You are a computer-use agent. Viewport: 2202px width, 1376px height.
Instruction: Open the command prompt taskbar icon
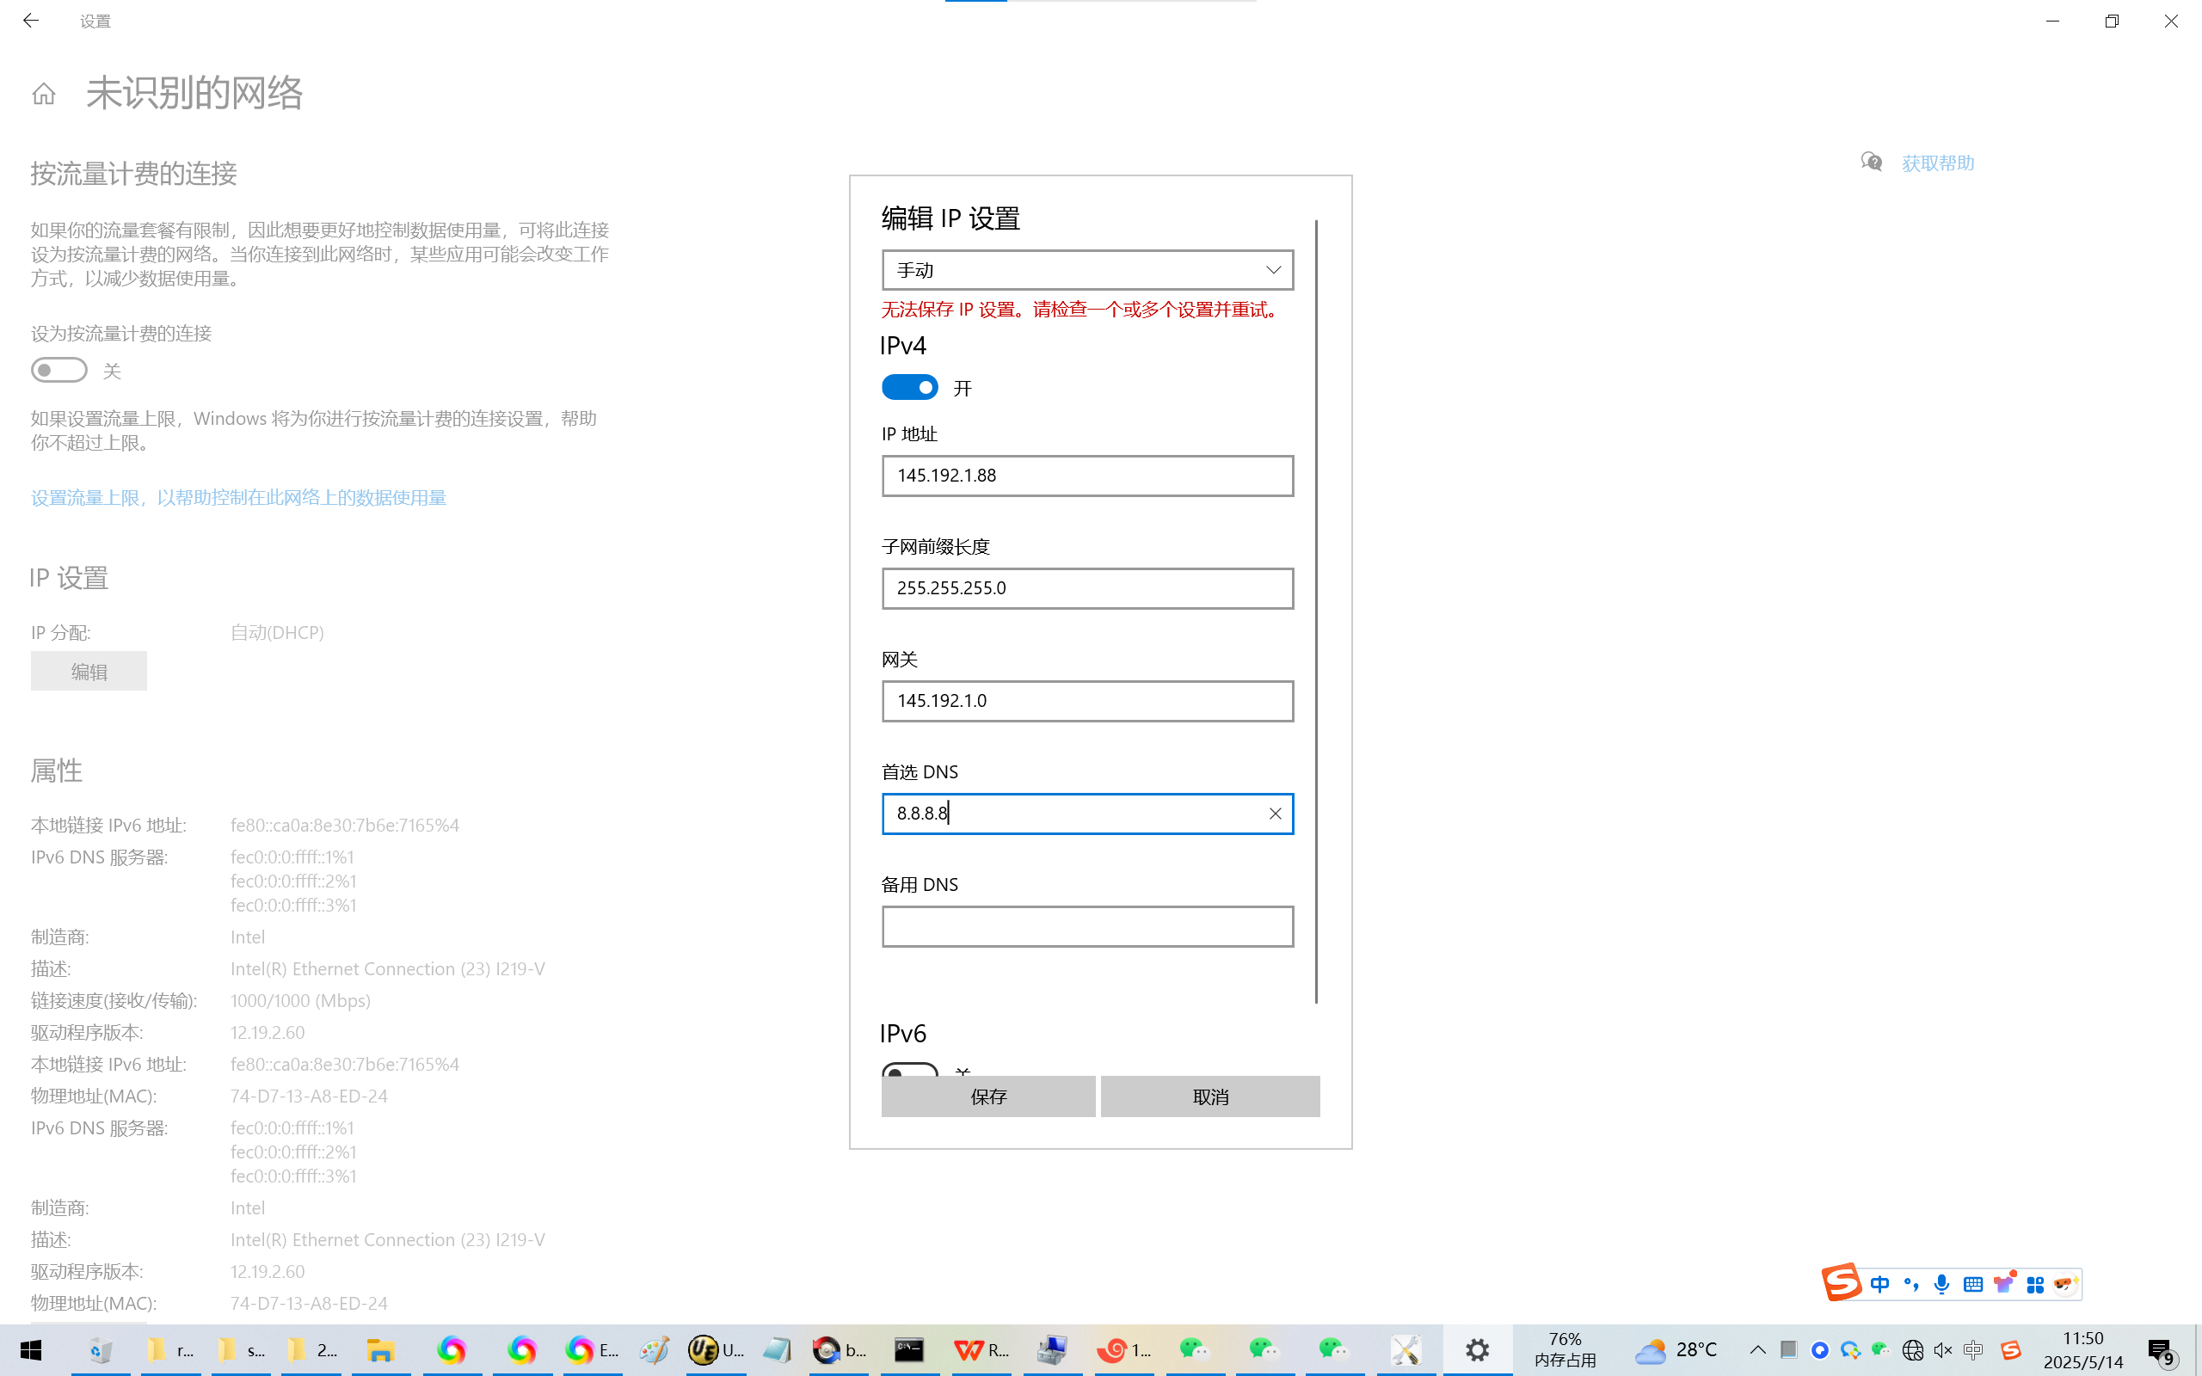click(x=908, y=1350)
